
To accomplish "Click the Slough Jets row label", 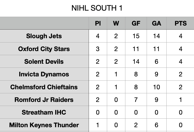I will point(44,36).
